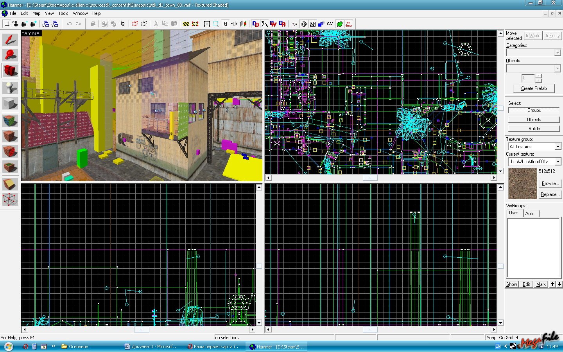The image size is (563, 352).
Task: Toggle group ignore (ig) button
Action: click(x=123, y=24)
